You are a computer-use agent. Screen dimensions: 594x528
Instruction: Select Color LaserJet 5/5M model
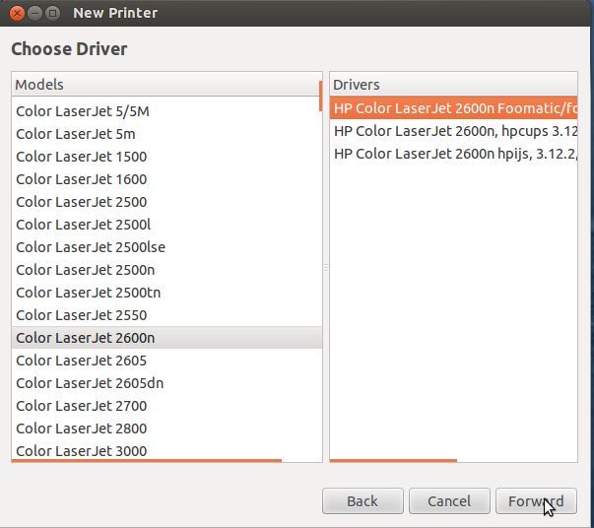click(x=166, y=111)
